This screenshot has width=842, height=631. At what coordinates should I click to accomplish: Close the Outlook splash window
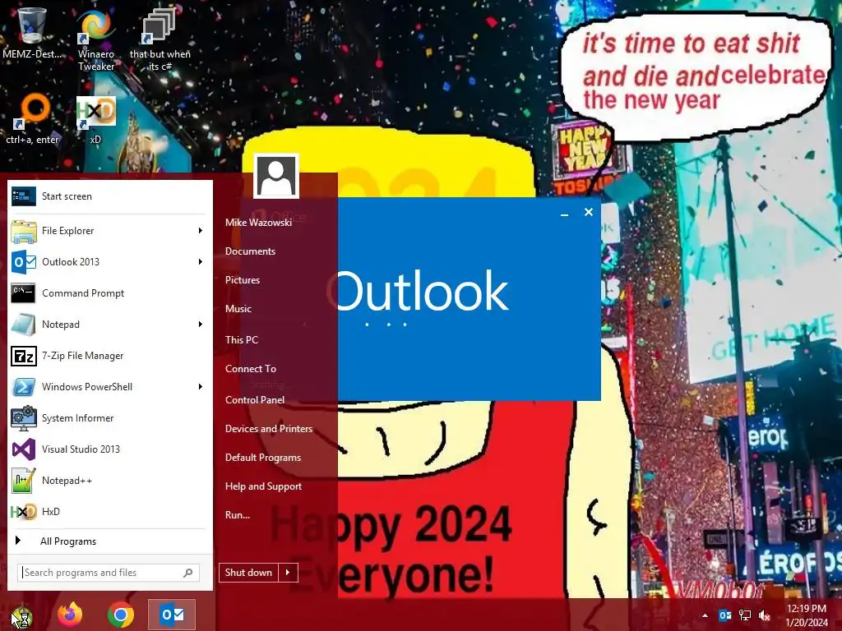click(x=589, y=213)
